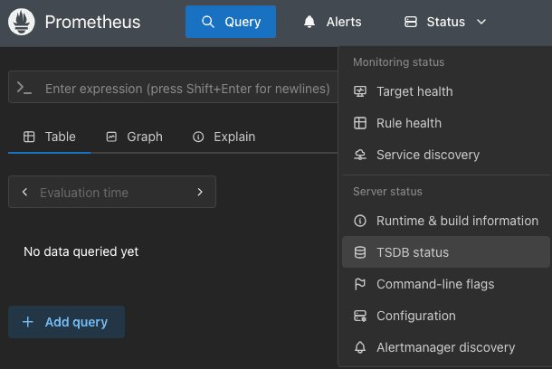Click the Runtime & build info icon
552x369 pixels.
[x=360, y=221]
